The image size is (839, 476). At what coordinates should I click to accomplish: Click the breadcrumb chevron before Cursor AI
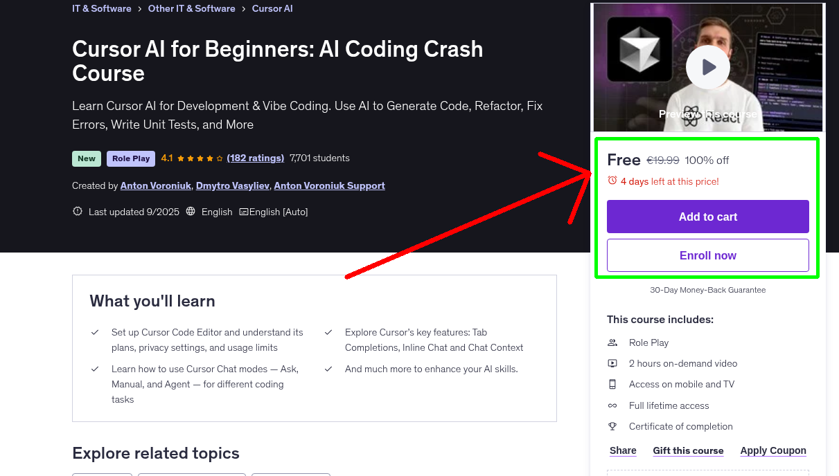(243, 9)
